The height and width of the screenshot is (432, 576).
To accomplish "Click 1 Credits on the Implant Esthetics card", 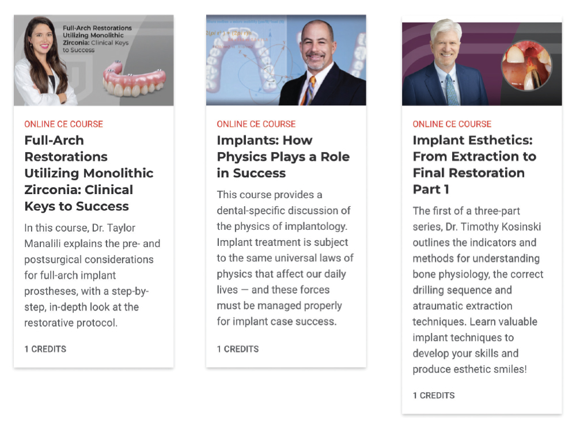I will 434,395.
